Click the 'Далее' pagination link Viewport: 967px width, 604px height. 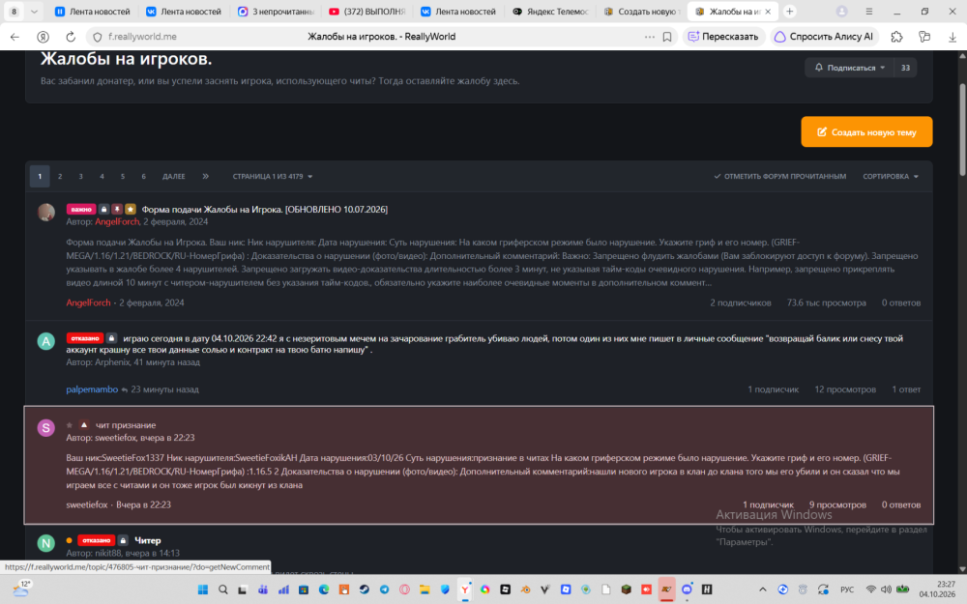[173, 176]
